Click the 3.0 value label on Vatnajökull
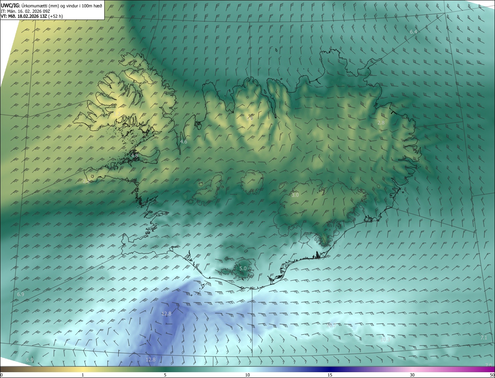This screenshot has width=495, height=378. point(295,195)
